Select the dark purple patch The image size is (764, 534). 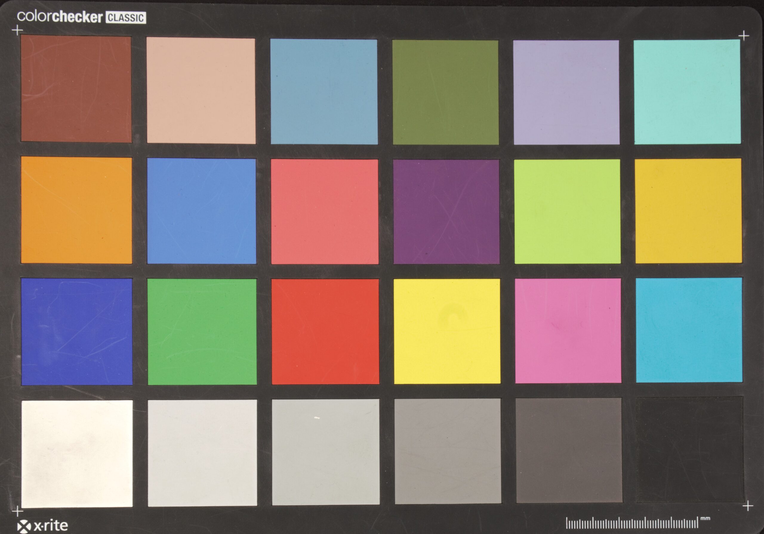pyautogui.click(x=446, y=212)
